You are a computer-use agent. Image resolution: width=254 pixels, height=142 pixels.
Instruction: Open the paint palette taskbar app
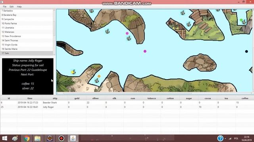(x=15, y=138)
